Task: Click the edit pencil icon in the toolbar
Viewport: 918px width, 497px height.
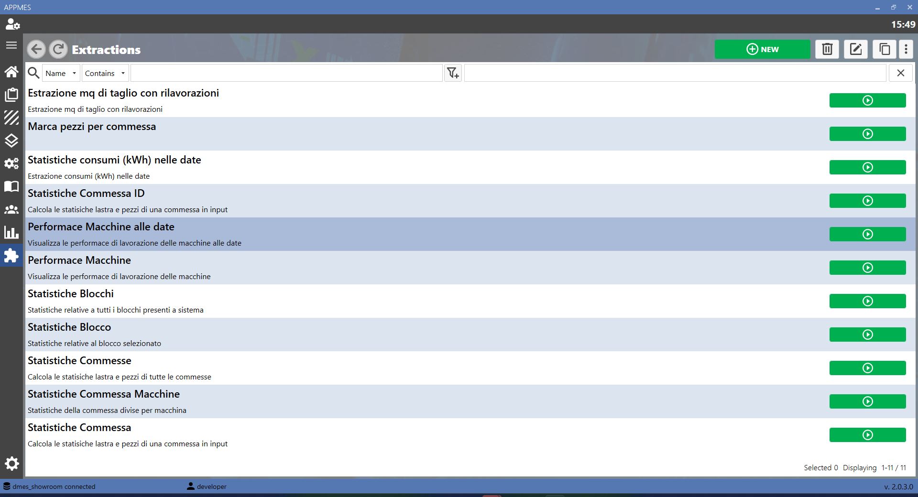Action: point(856,49)
